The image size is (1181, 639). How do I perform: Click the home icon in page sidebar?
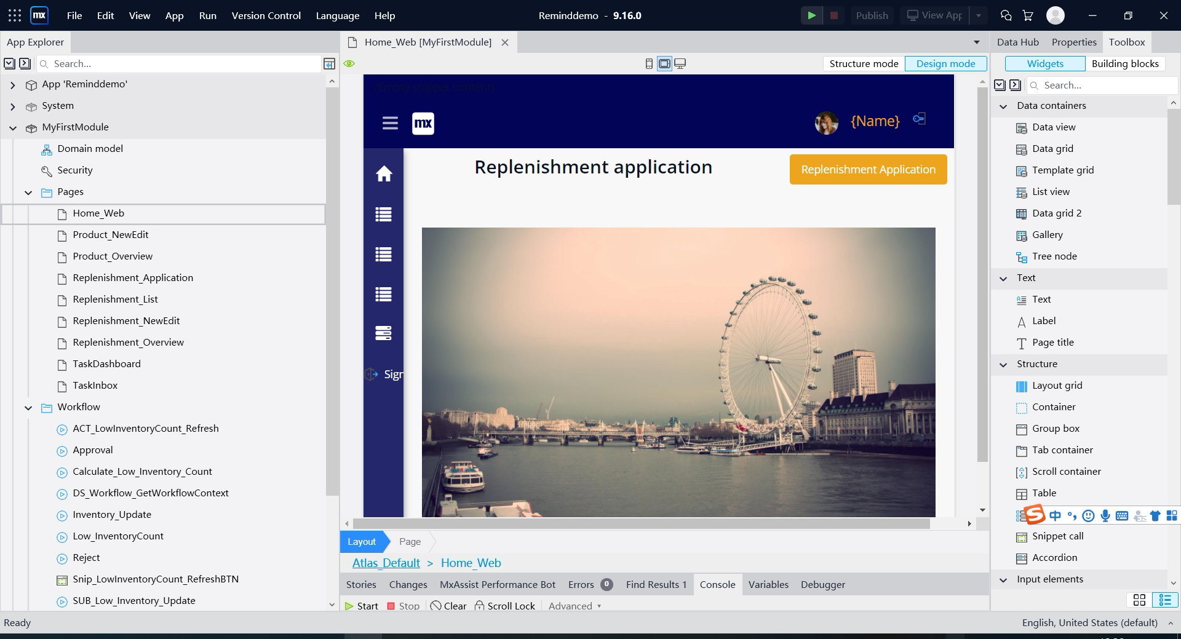(x=384, y=174)
